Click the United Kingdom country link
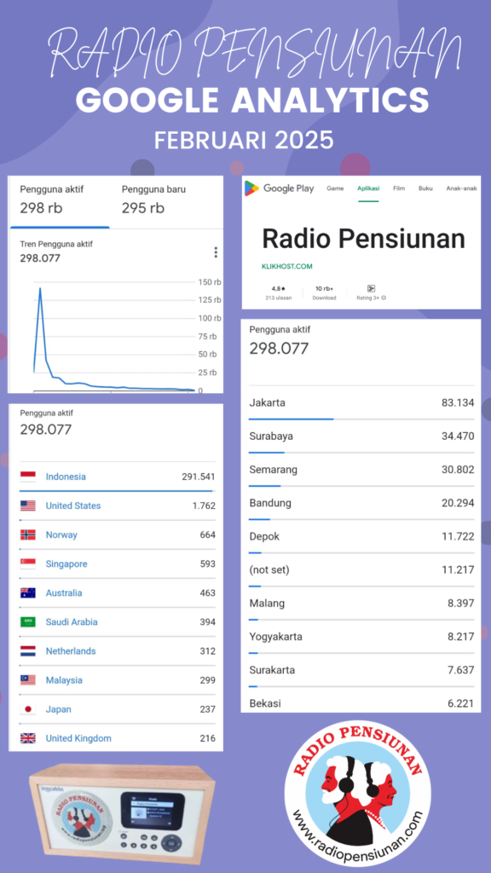Viewport: 491px width, 873px height. [78, 738]
